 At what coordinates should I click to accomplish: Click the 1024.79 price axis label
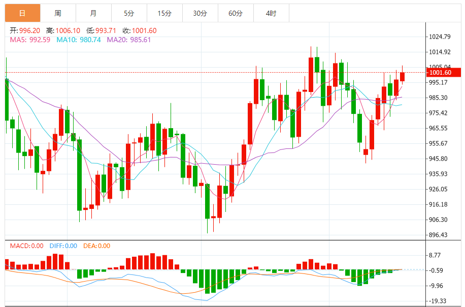[440, 37]
